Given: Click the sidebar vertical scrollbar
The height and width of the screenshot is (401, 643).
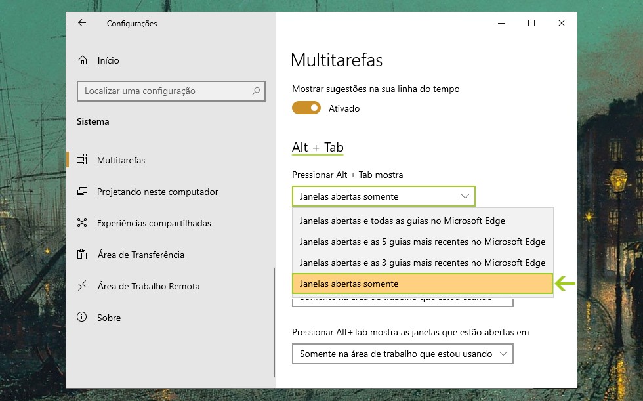Looking at the screenshot, I should pyautogui.click(x=274, y=322).
